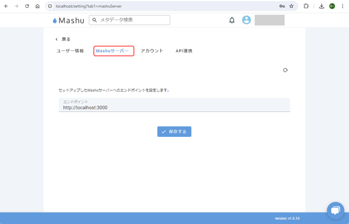Switch to the API連携 tab
Viewport: 349px width, 224px height.
click(184, 51)
